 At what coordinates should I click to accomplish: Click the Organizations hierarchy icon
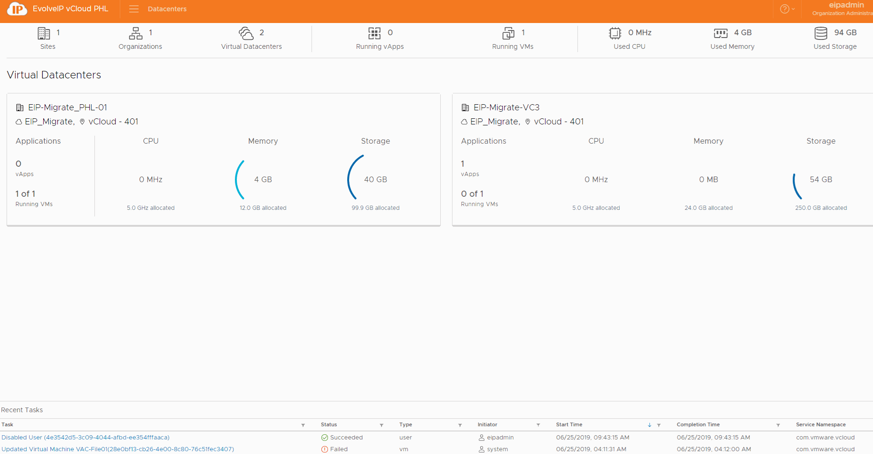point(136,33)
